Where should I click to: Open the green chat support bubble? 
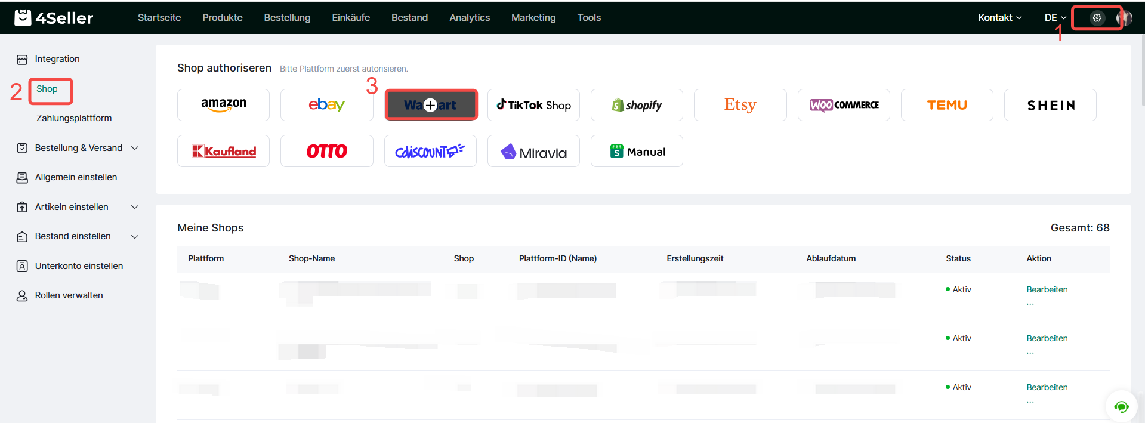click(1121, 407)
